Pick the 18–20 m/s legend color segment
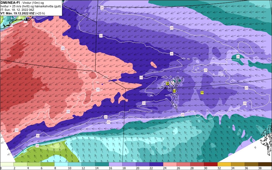 point(129,164)
